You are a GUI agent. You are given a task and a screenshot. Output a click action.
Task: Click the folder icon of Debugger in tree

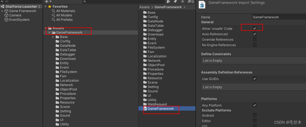57,54
